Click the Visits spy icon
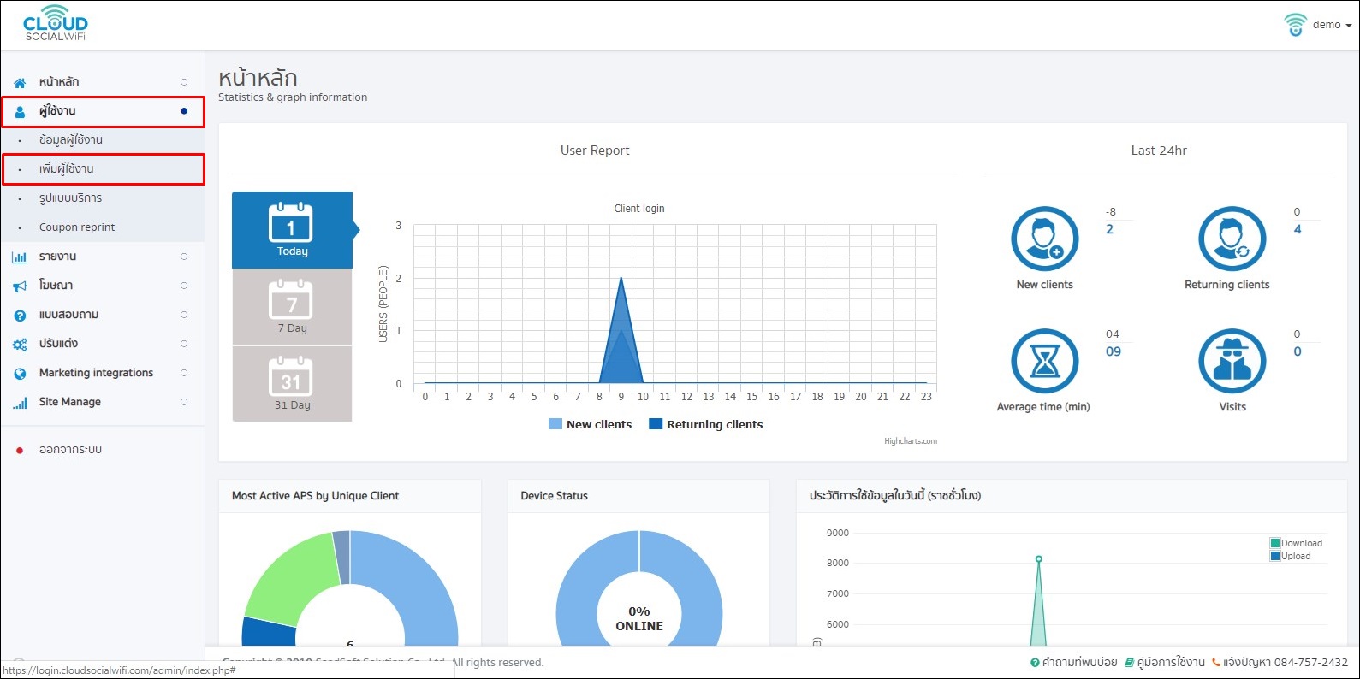The image size is (1360, 679). coord(1232,361)
